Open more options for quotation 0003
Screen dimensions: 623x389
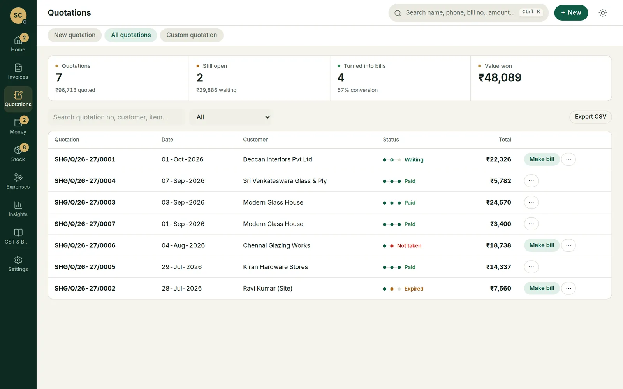click(x=531, y=202)
